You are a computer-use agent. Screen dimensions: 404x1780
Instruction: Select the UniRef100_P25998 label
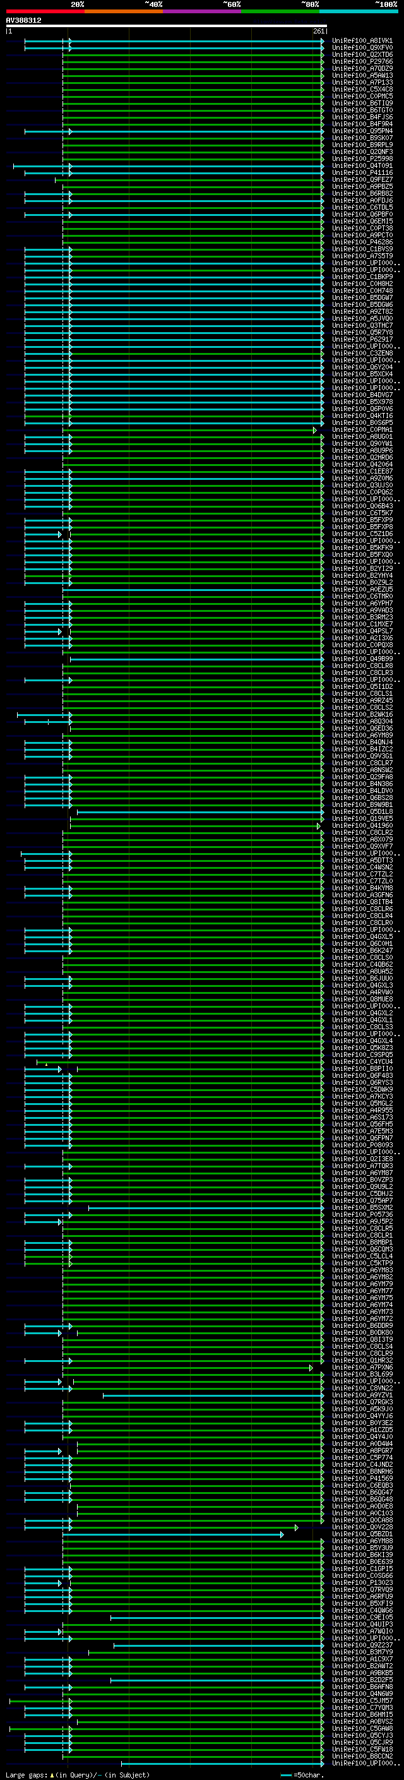(362, 159)
